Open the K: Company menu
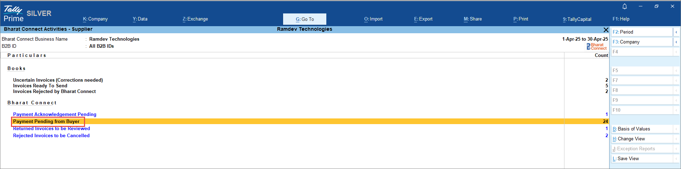 point(95,19)
